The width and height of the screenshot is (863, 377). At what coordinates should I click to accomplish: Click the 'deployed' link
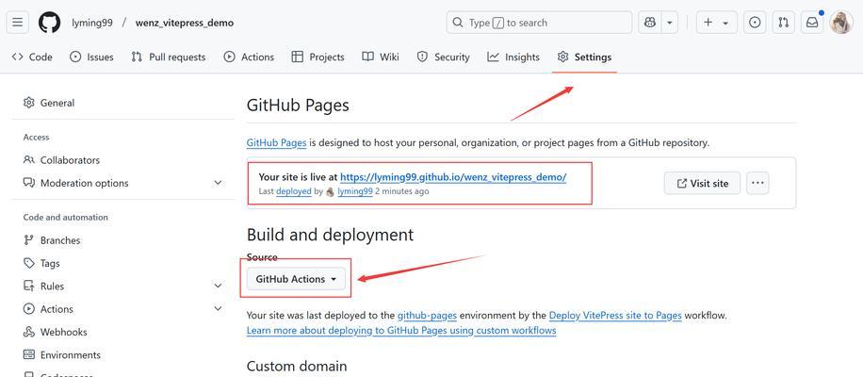(x=293, y=191)
